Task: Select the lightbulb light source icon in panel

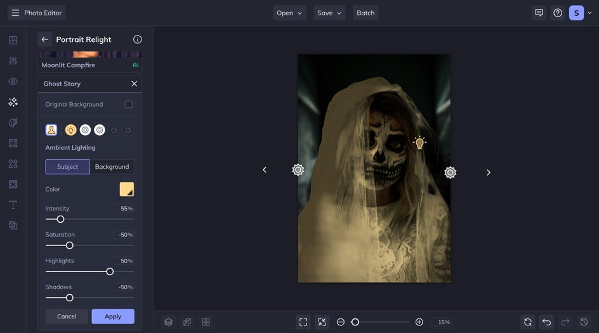Action: click(70, 130)
